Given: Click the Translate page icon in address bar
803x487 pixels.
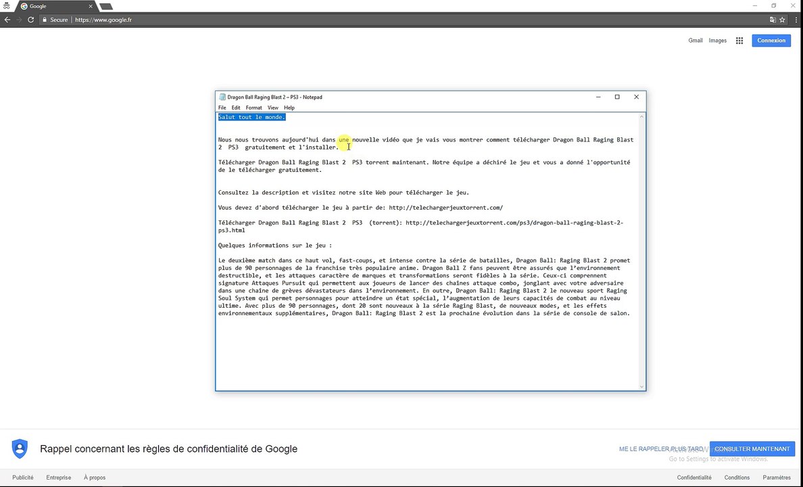Looking at the screenshot, I should point(773,20).
